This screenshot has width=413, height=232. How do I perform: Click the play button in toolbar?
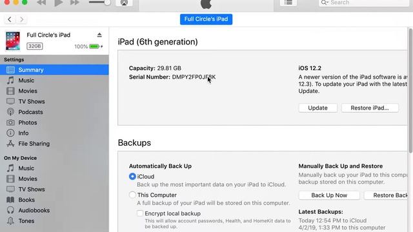click(58, 3)
